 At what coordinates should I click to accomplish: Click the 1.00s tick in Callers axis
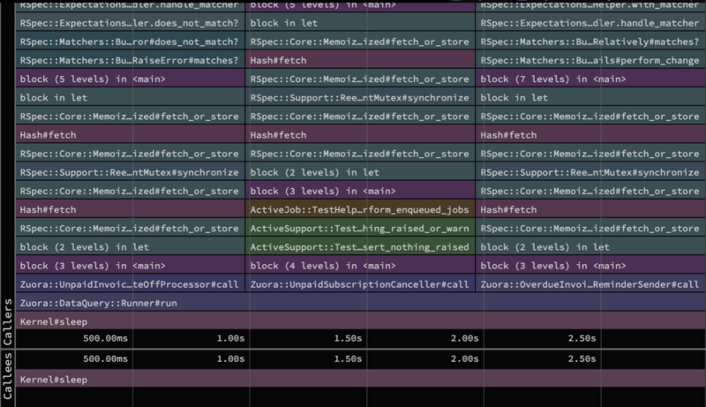[x=230, y=338]
